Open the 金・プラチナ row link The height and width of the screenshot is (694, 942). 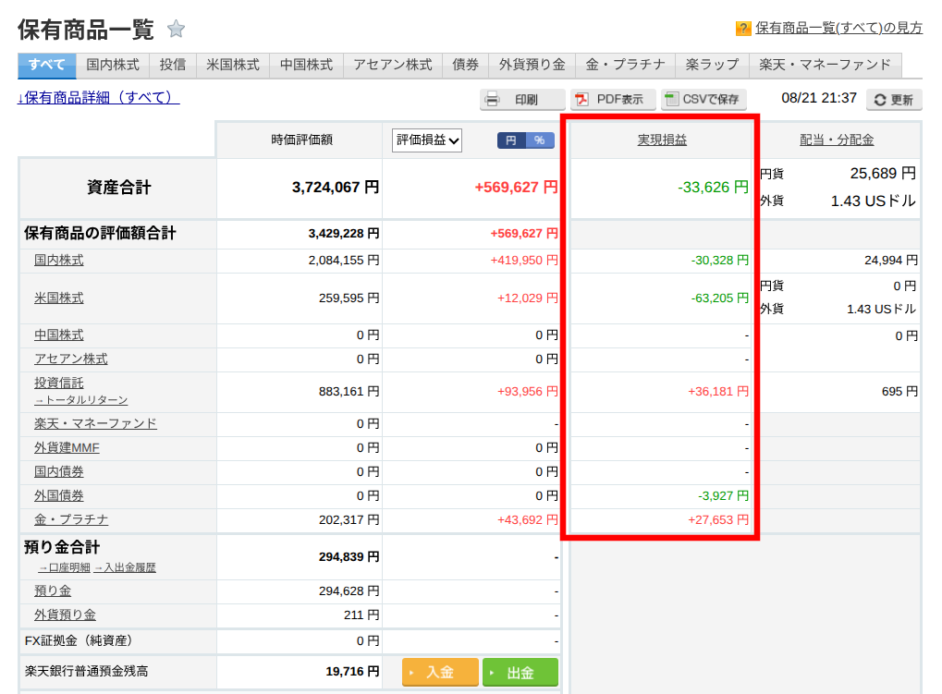coord(71,520)
